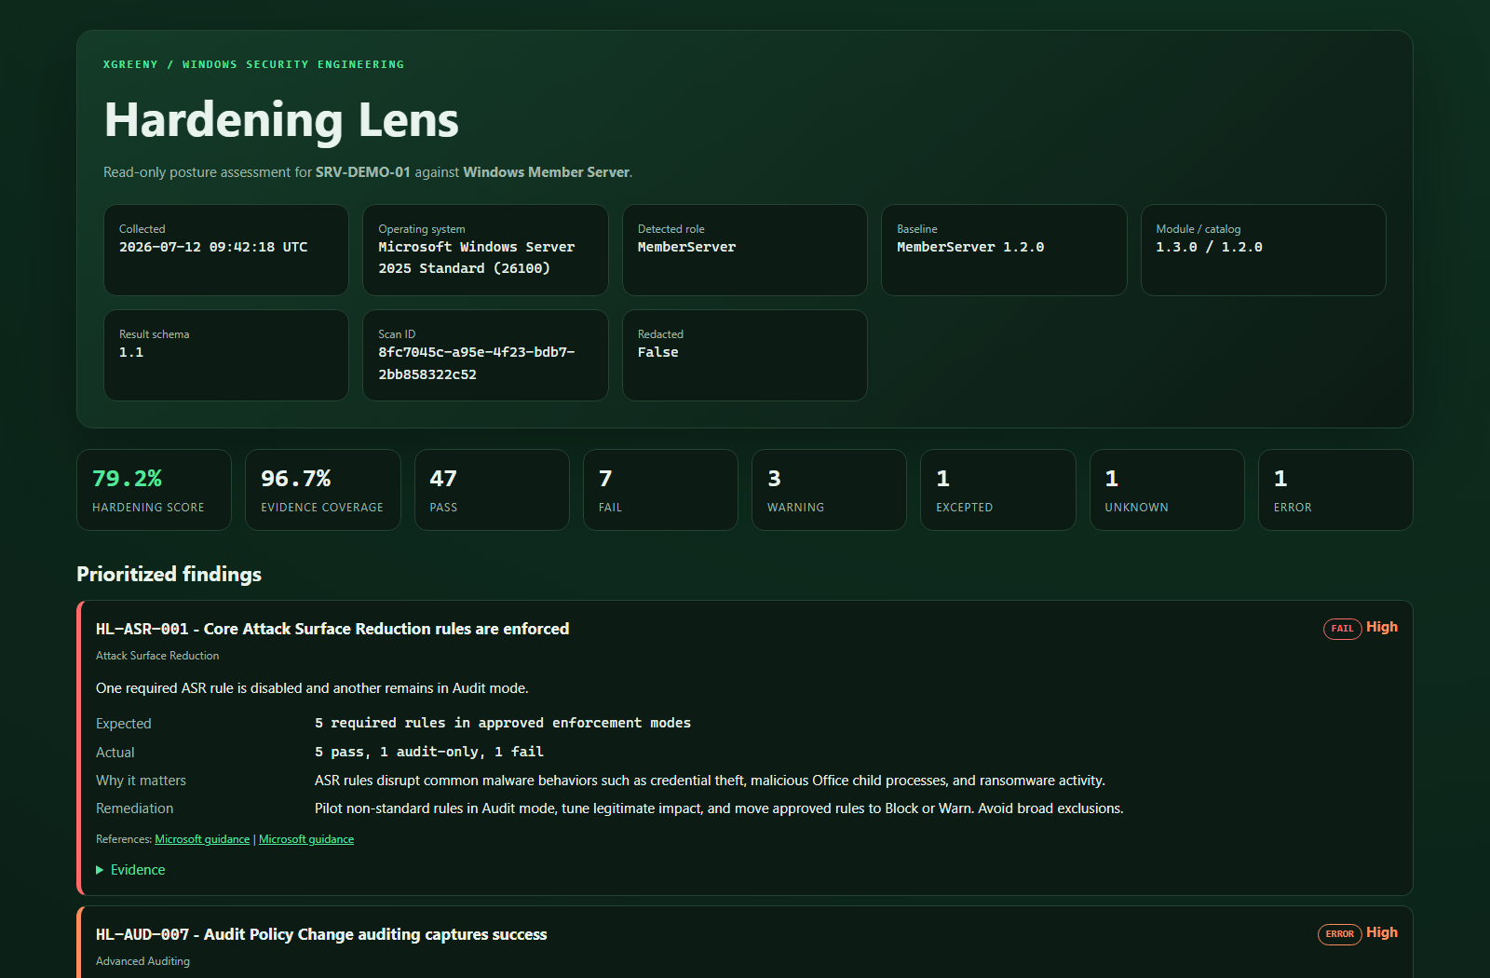Click the Attack Surface Reduction category label
The height and width of the screenshot is (978, 1490).
pyautogui.click(x=157, y=656)
